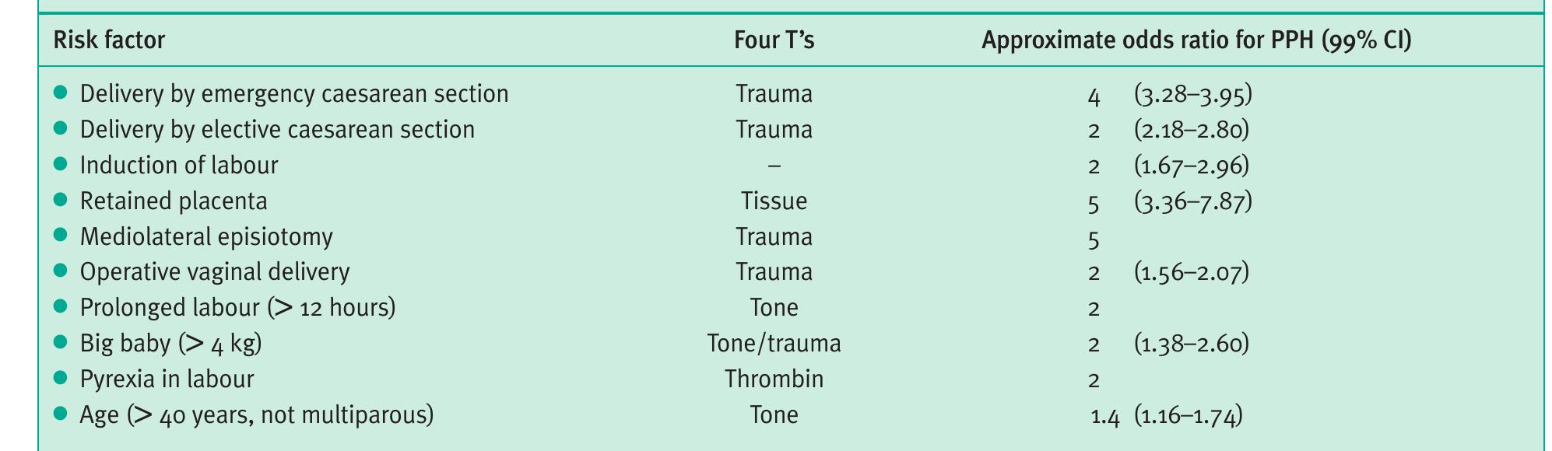The image size is (1552, 451).
Task: Click "Operative vaginal delivery" risk factor
Action: 215,272
